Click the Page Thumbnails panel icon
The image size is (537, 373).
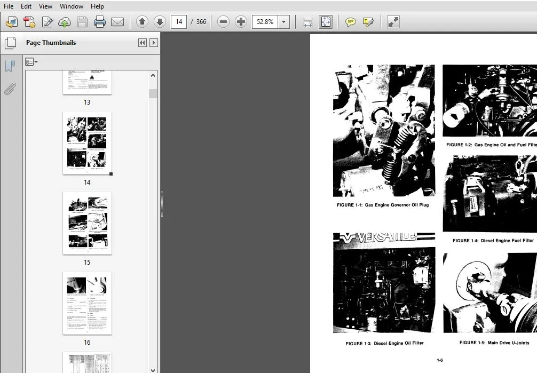coord(10,43)
